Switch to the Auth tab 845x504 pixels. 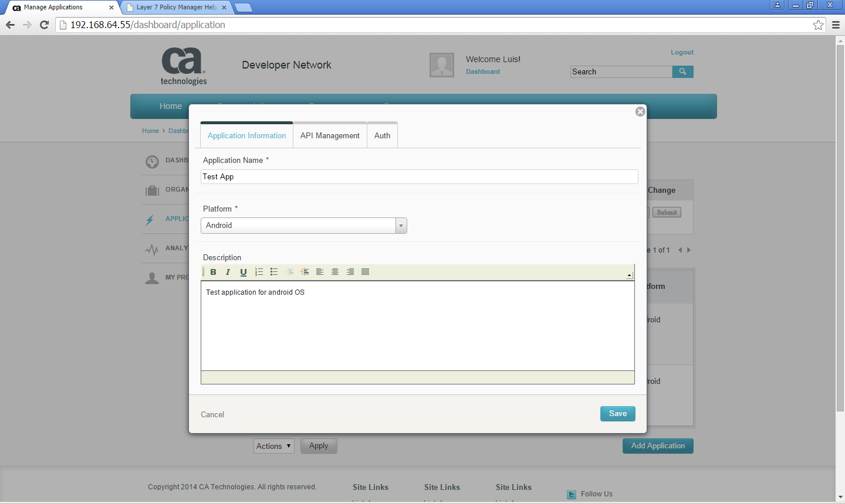pos(382,135)
